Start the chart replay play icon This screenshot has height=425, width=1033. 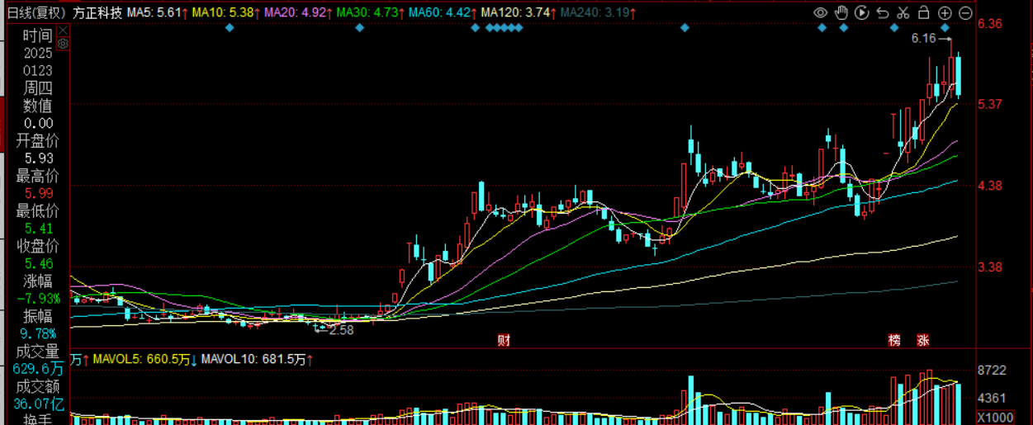tap(861, 12)
